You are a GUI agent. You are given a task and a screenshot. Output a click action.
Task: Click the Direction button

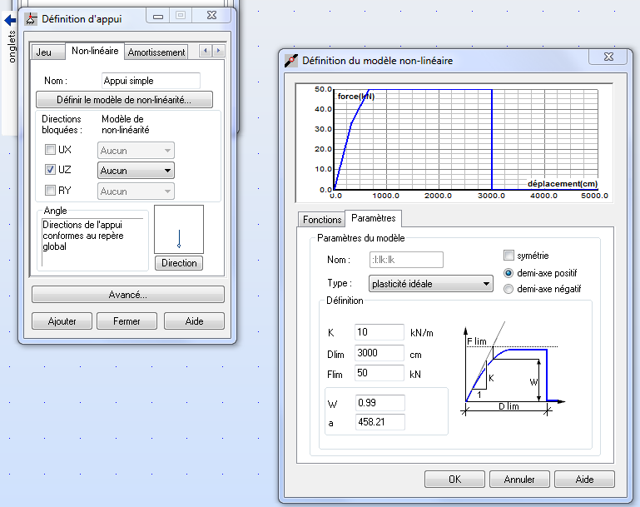click(x=179, y=263)
